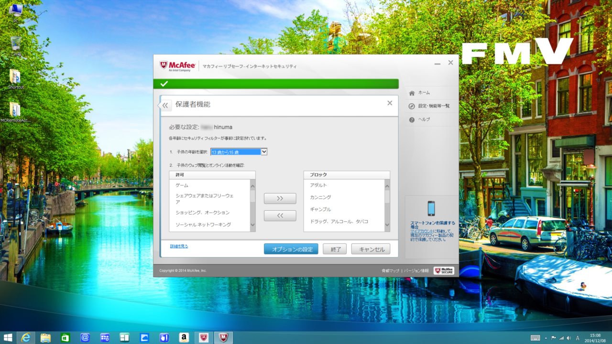Open the Amazon taskbar icon
The width and height of the screenshot is (612, 344).
click(184, 337)
